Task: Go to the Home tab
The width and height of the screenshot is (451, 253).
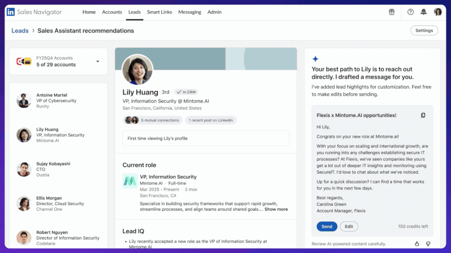Action: 89,12
